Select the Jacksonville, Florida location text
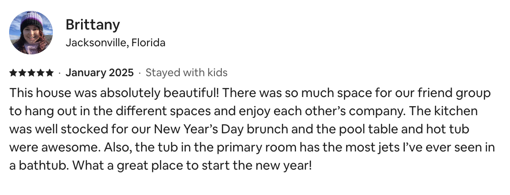510x195 pixels. [116, 43]
